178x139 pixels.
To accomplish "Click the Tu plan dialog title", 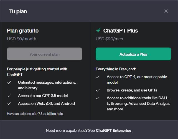I will pyautogui.click(x=18, y=11).
